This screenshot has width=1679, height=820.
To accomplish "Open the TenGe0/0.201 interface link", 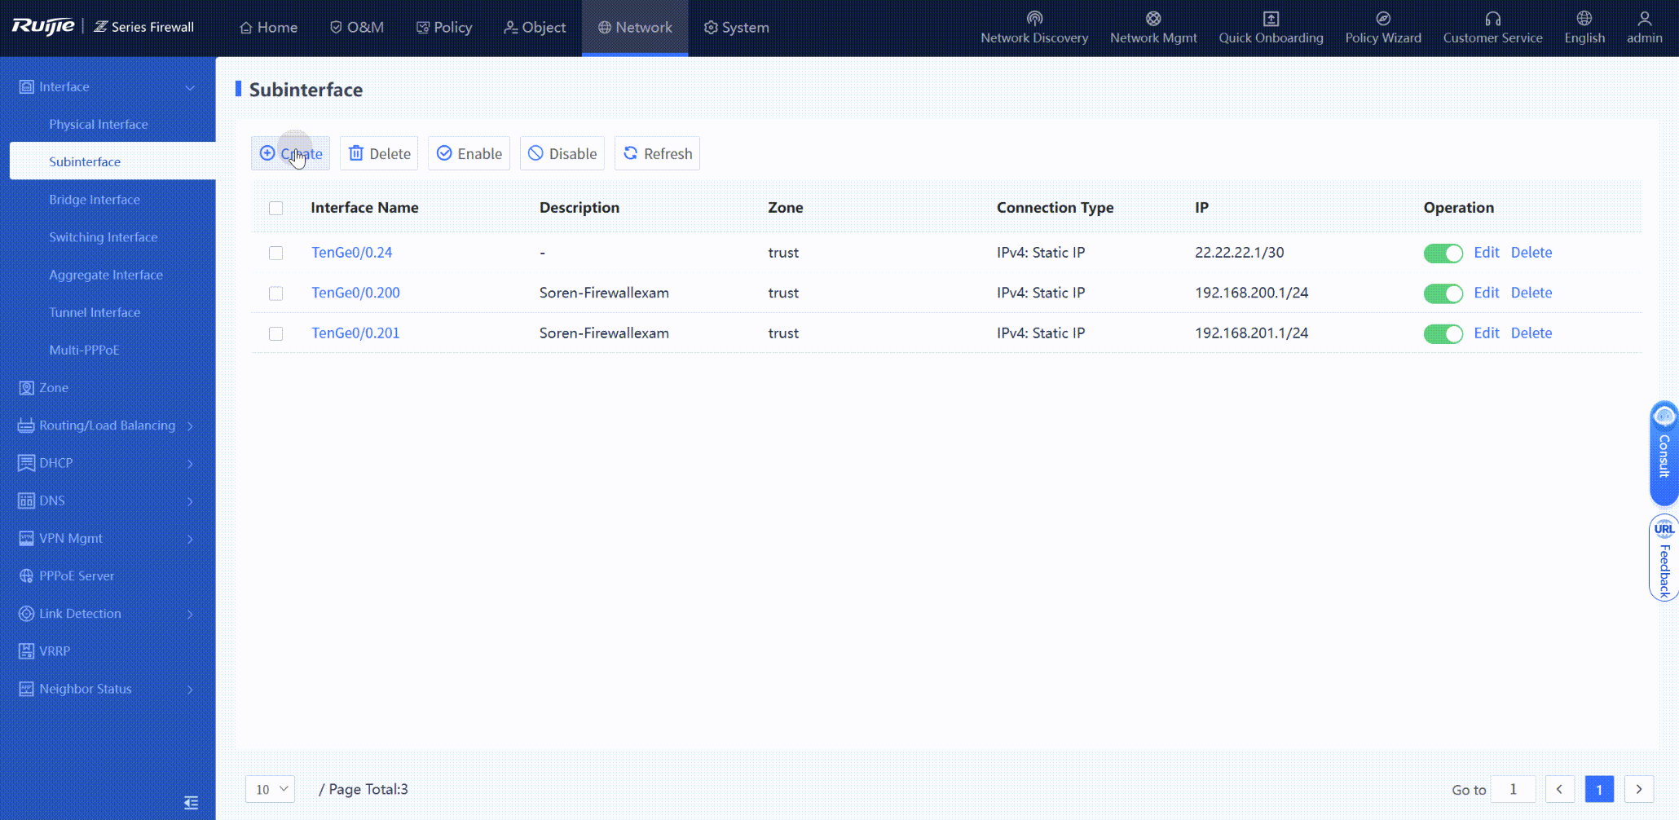I will tap(355, 333).
